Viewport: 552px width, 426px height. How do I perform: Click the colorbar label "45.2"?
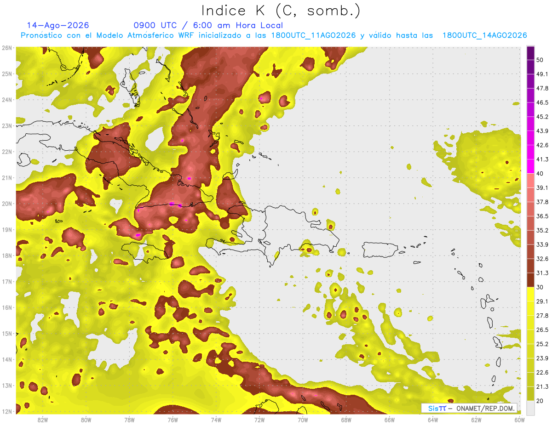(x=542, y=117)
